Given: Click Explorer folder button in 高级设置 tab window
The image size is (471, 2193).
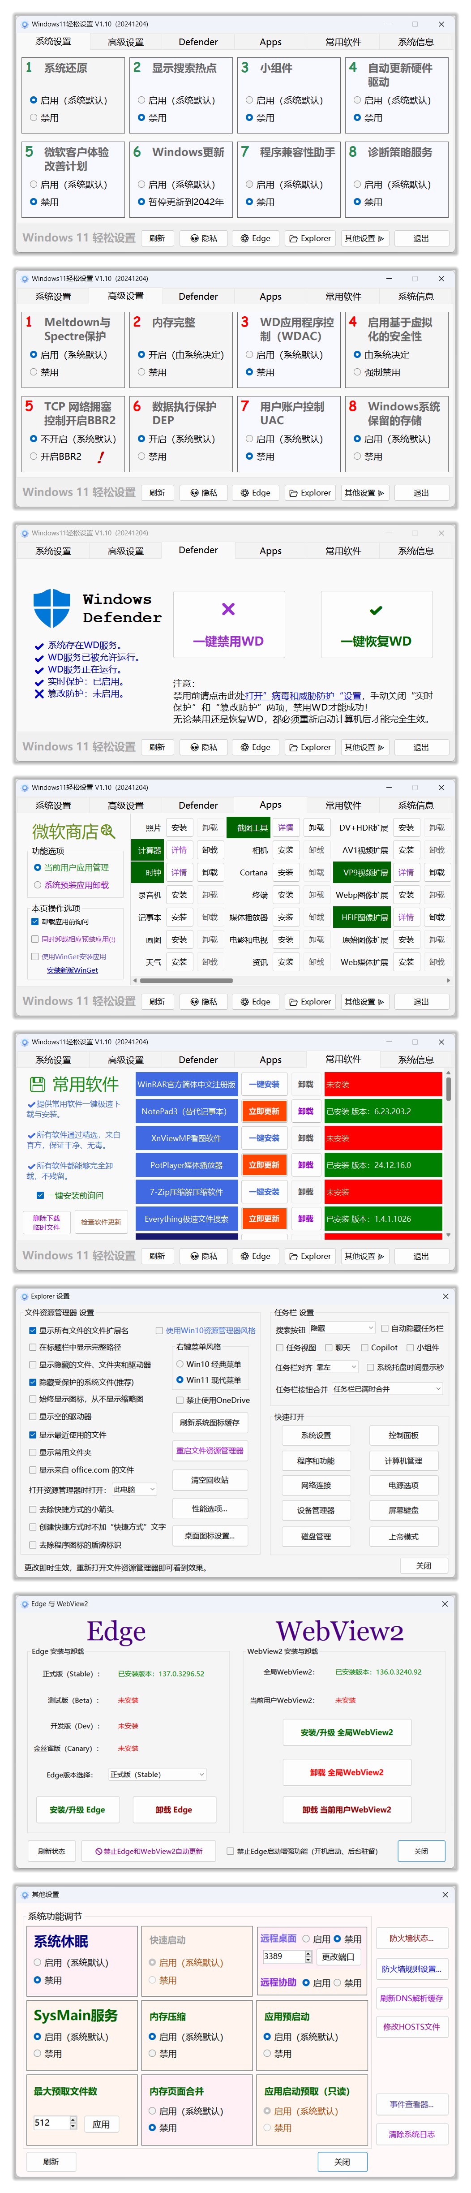Looking at the screenshot, I should 309,493.
